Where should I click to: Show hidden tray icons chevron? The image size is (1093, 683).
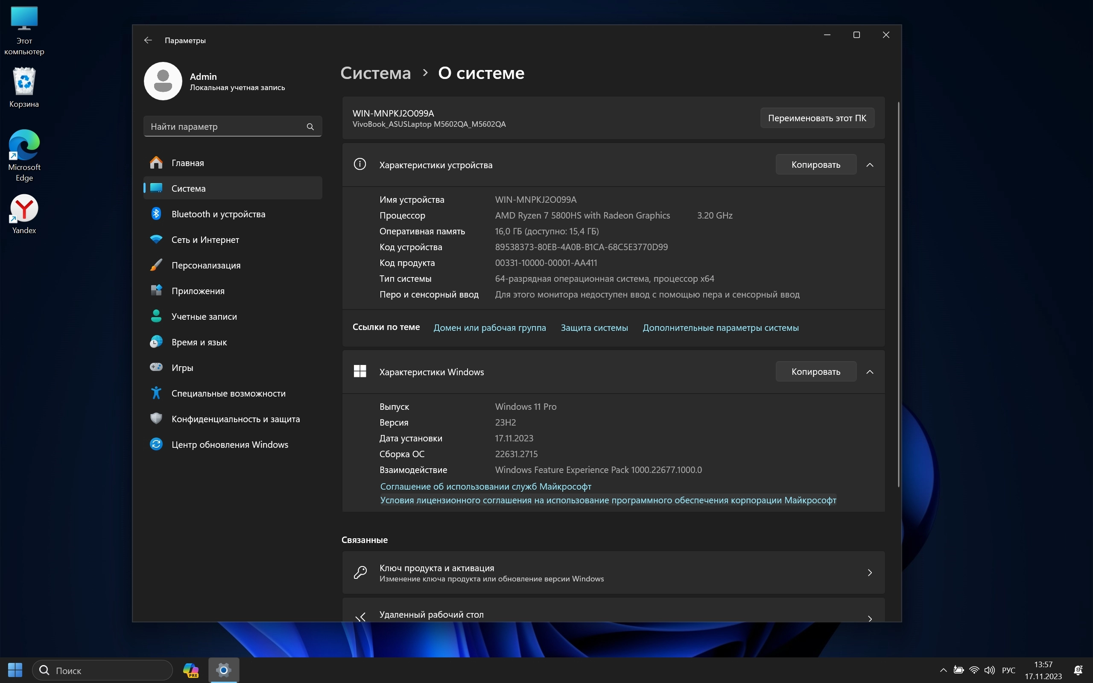point(943,670)
